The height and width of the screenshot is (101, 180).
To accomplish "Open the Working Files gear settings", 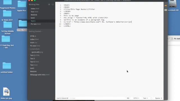I will (x=49, y=4).
